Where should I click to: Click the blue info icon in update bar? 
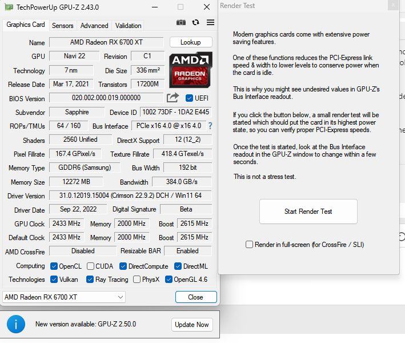pos(16,324)
